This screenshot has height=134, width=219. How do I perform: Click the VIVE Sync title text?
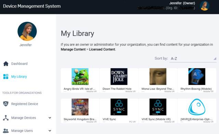[x=109, y=119]
